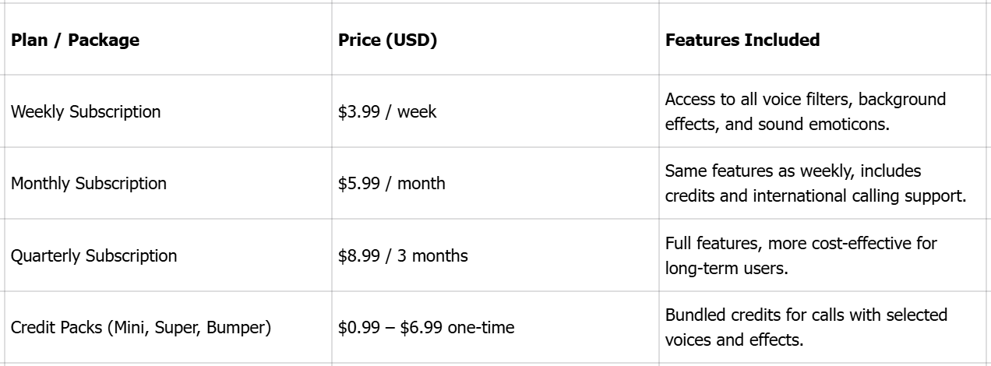991x366 pixels.
Task: Click the '(USD)' text in price header
Action: (x=411, y=40)
